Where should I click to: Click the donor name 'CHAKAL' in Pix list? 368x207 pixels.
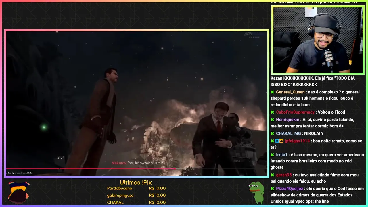pyautogui.click(x=115, y=202)
